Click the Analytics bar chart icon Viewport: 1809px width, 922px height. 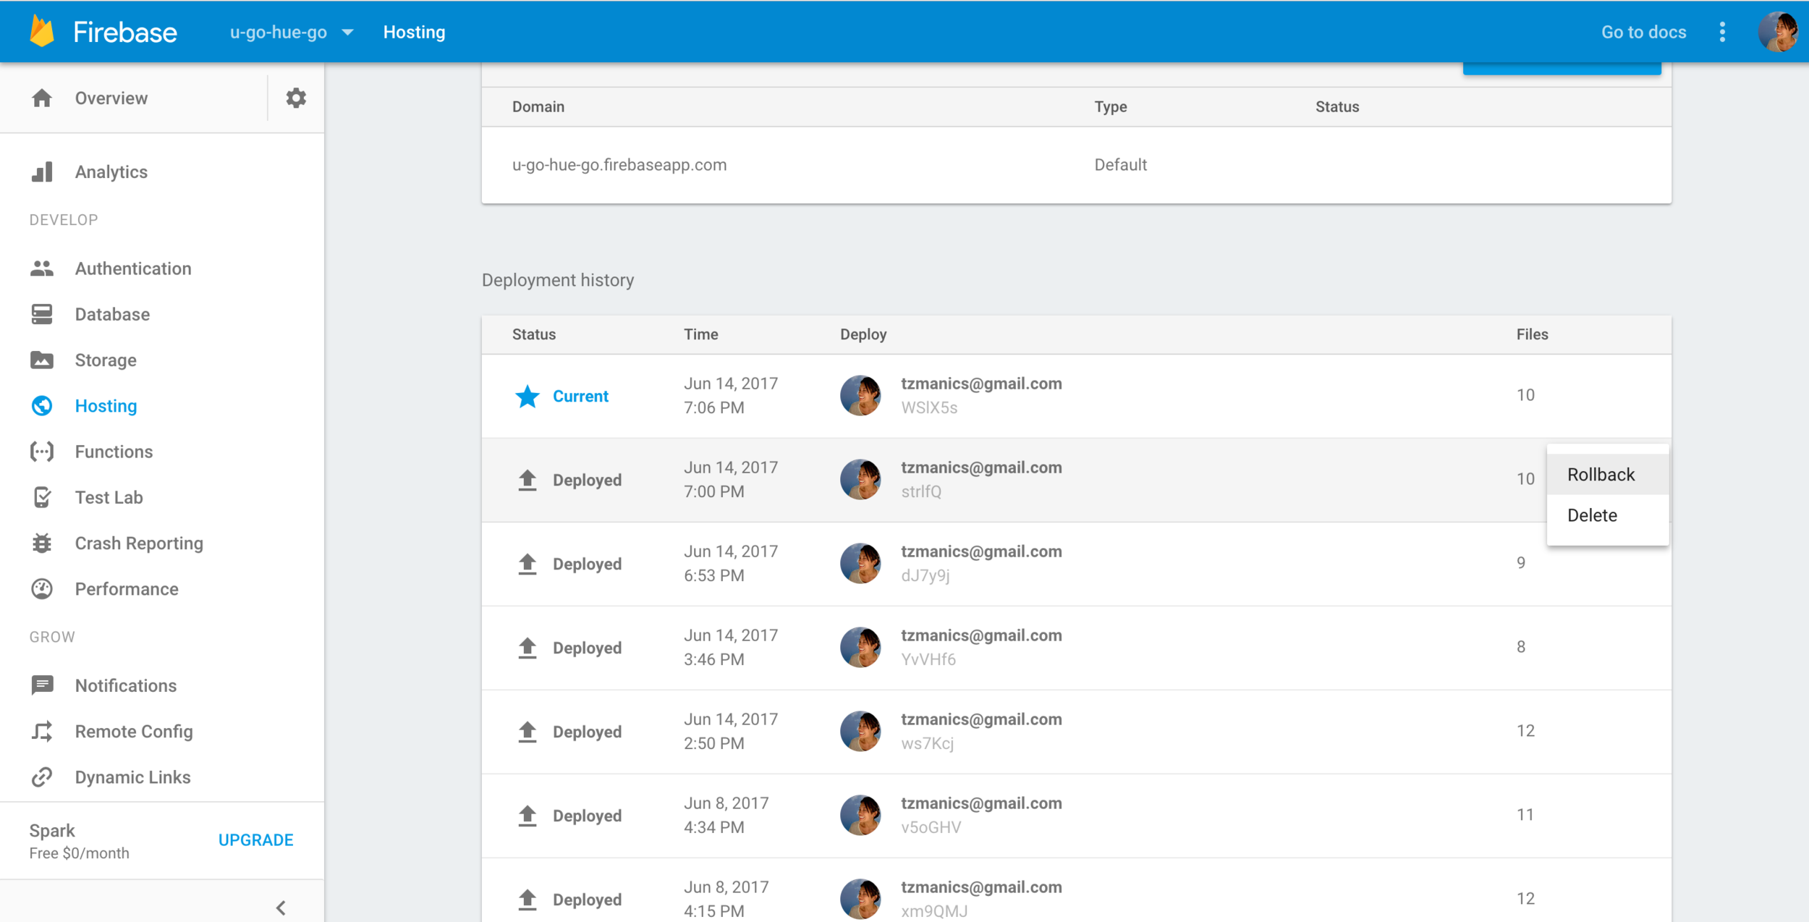(42, 172)
